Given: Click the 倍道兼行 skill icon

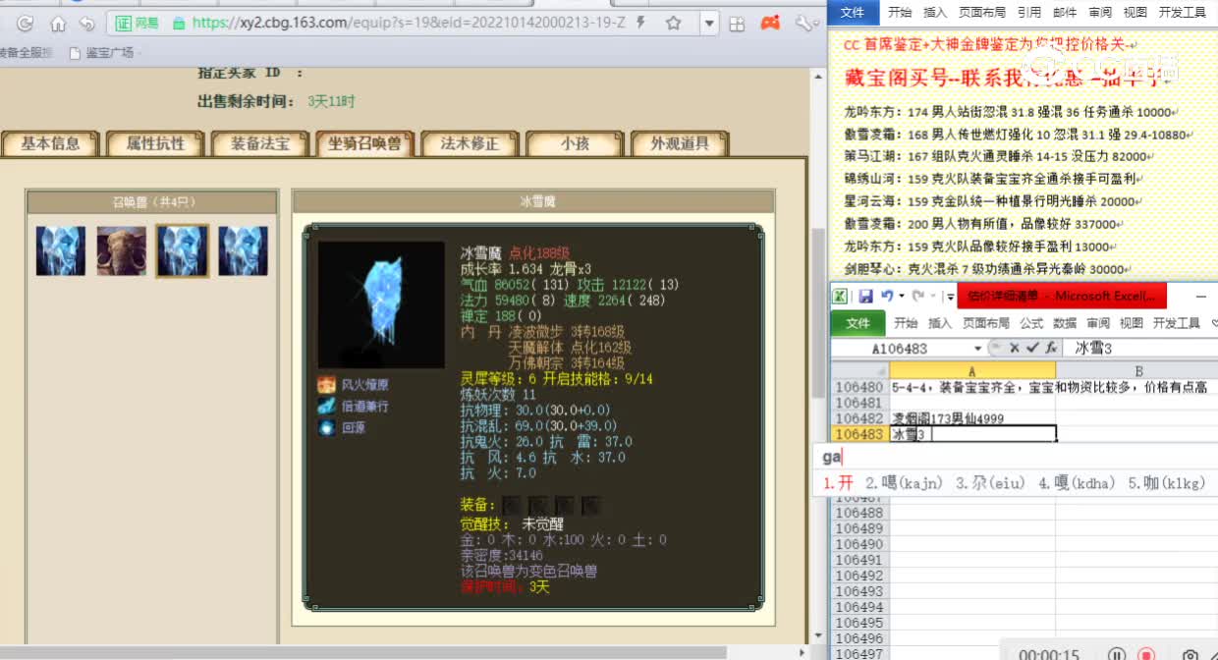Looking at the screenshot, I should point(326,406).
